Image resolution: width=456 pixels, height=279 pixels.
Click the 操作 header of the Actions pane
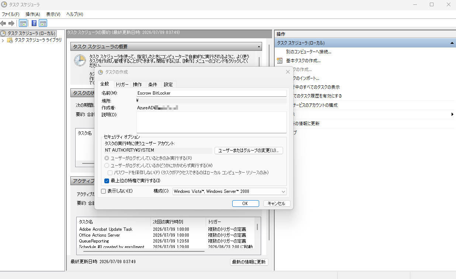click(281, 34)
